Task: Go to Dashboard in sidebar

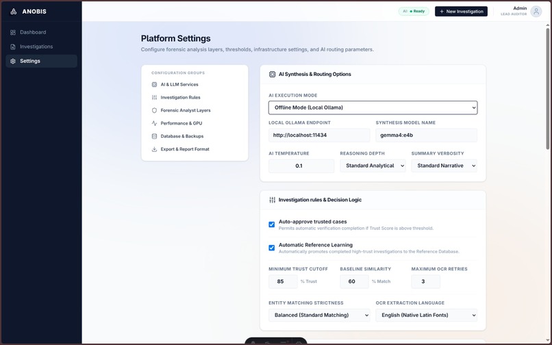Action: 42,32
